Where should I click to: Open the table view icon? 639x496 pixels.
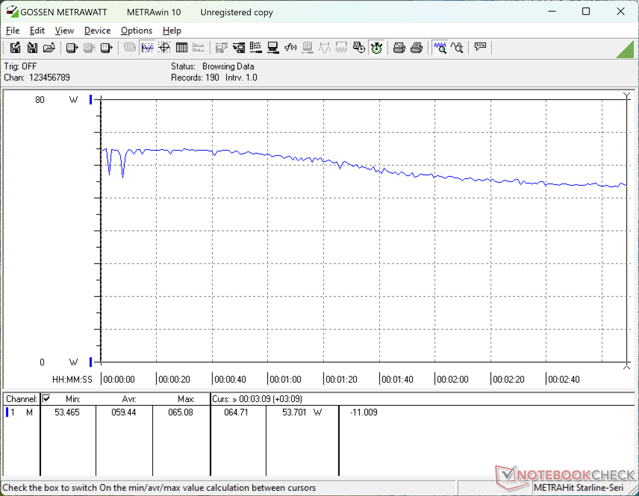(x=182, y=48)
